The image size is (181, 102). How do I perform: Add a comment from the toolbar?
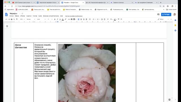click(72, 19)
